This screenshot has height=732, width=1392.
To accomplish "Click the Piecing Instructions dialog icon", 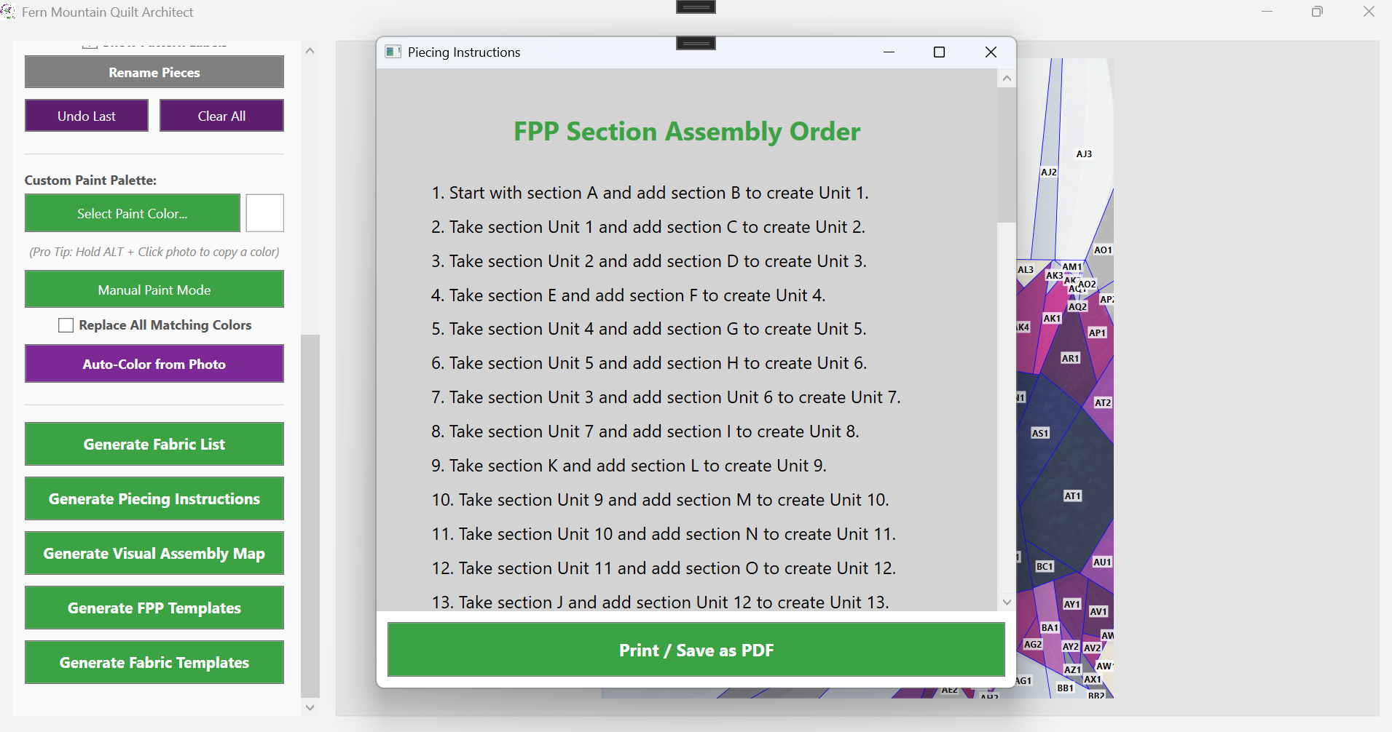I will click(393, 52).
